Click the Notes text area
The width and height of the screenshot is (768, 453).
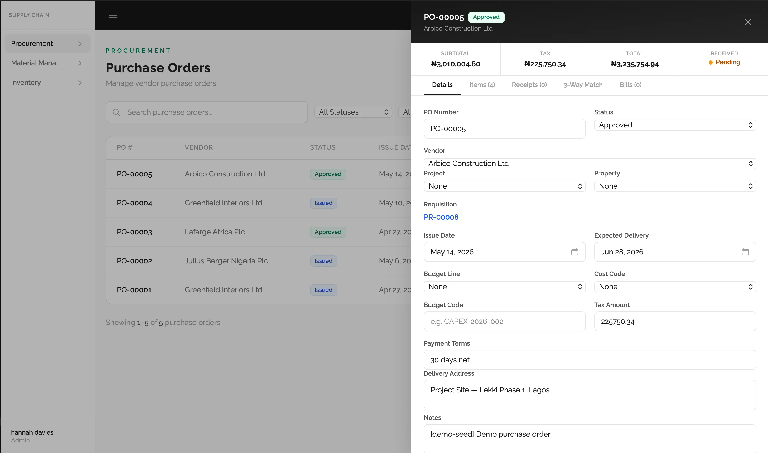click(x=590, y=438)
